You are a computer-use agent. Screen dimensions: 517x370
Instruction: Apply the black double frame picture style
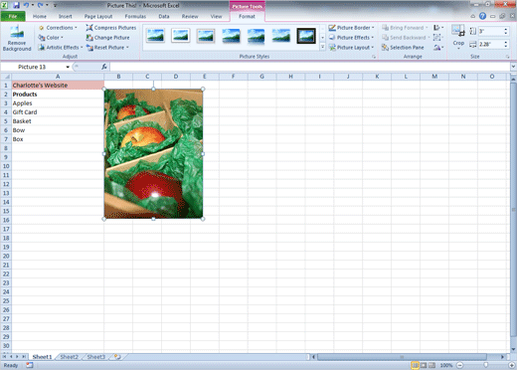click(306, 36)
